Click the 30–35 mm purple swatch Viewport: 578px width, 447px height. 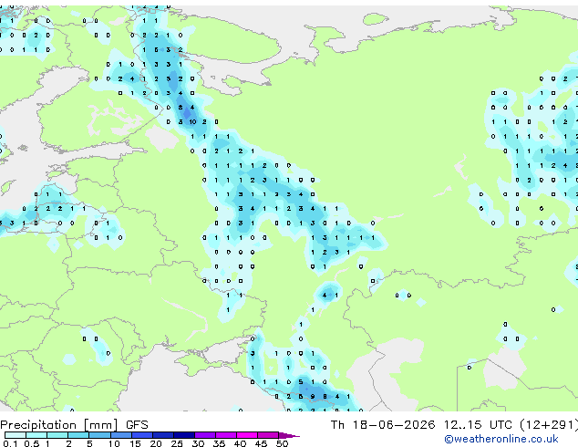click(204, 435)
